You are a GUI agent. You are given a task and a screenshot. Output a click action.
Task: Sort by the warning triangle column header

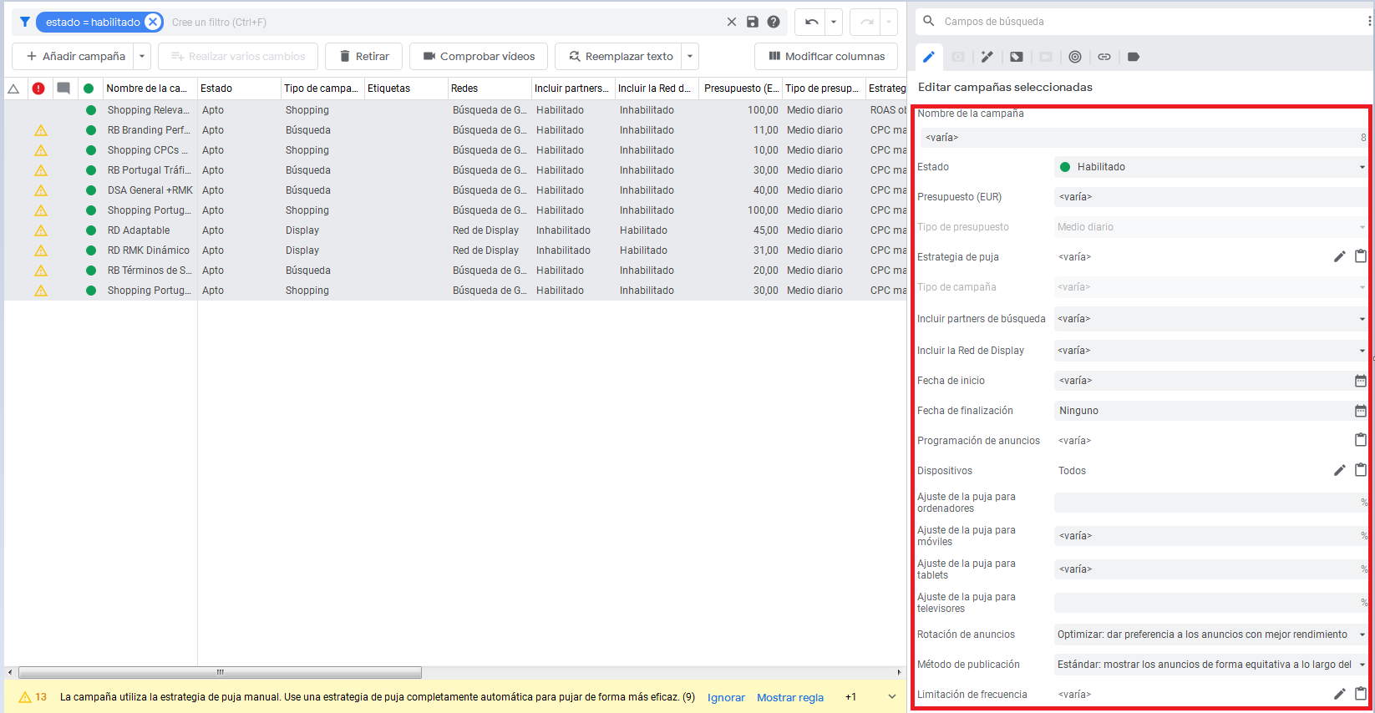pos(13,88)
